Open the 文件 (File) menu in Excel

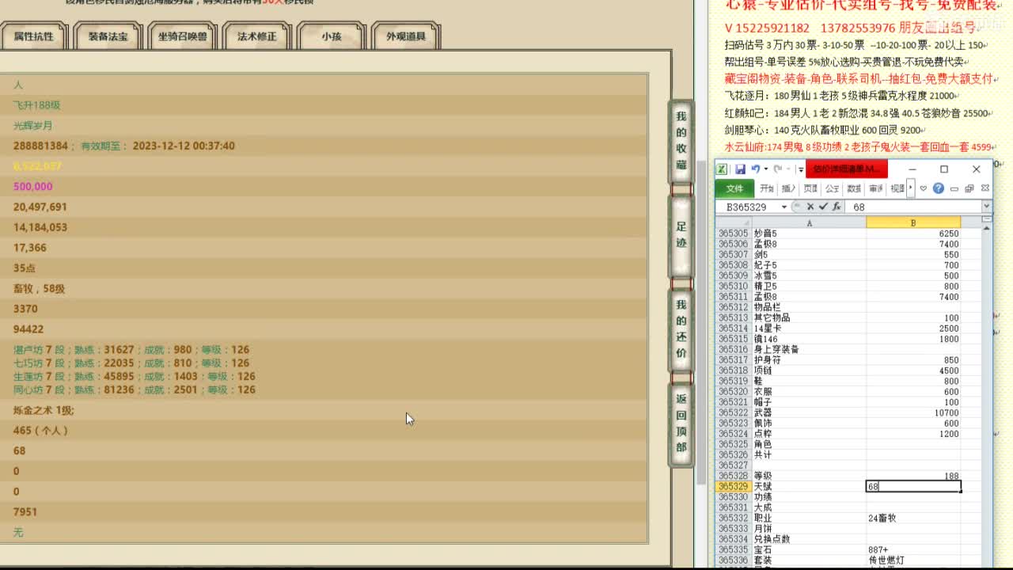[x=735, y=188]
